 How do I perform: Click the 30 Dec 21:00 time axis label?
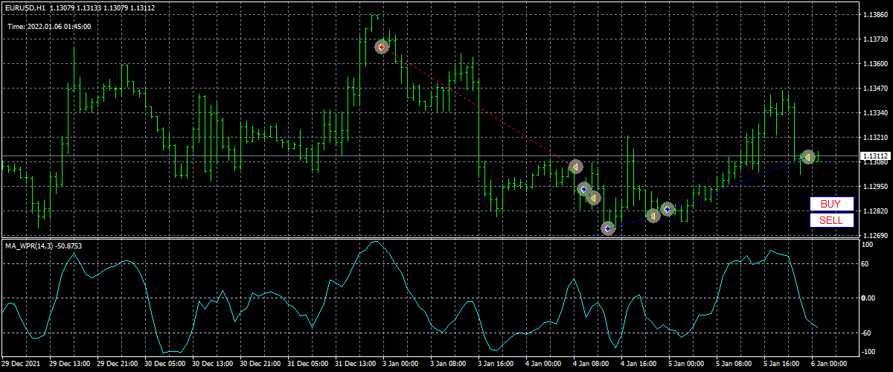point(260,364)
